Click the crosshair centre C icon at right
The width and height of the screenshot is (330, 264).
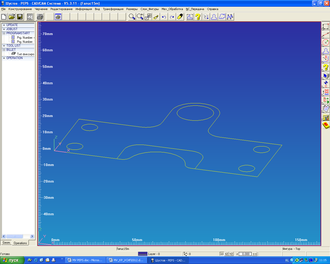[326, 84]
